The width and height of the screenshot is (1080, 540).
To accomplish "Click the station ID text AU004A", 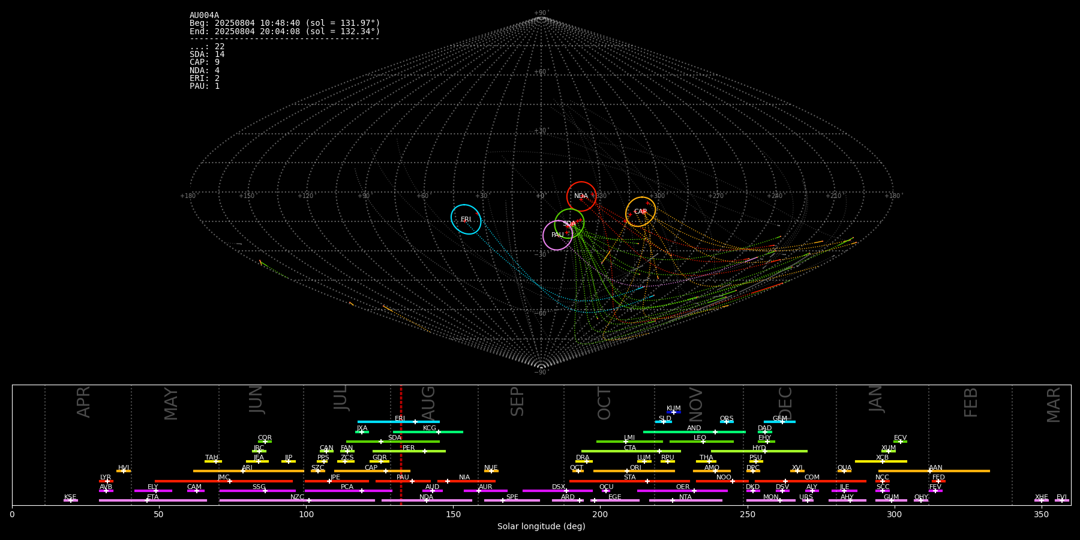I will click(204, 16).
